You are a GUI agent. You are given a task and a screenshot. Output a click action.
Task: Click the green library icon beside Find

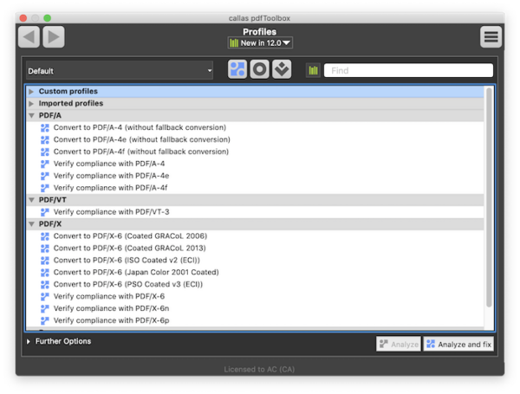313,70
